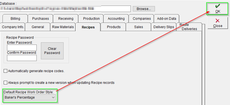The image size is (230, 105).
Task: Select the Raw Materials tab
Action: coord(63,27)
